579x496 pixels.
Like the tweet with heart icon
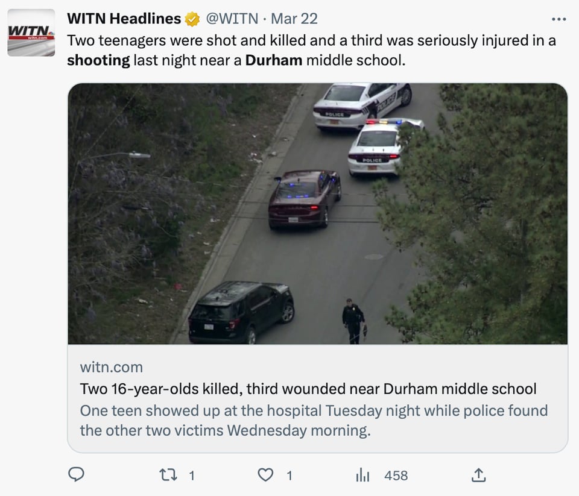click(x=265, y=475)
